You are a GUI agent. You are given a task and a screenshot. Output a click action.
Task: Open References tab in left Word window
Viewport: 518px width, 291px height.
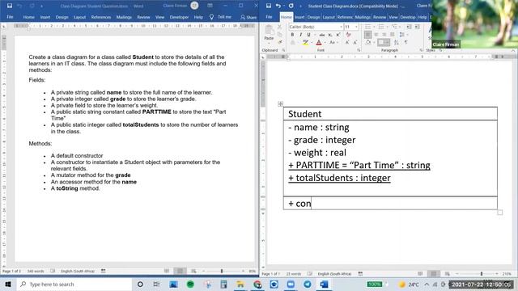[x=100, y=17]
